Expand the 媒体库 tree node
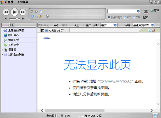This screenshot has width=161, height=118. pos(2,50)
